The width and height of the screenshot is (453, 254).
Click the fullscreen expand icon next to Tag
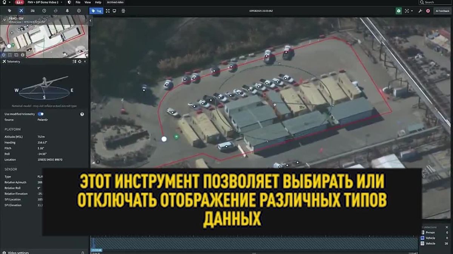pos(108,11)
